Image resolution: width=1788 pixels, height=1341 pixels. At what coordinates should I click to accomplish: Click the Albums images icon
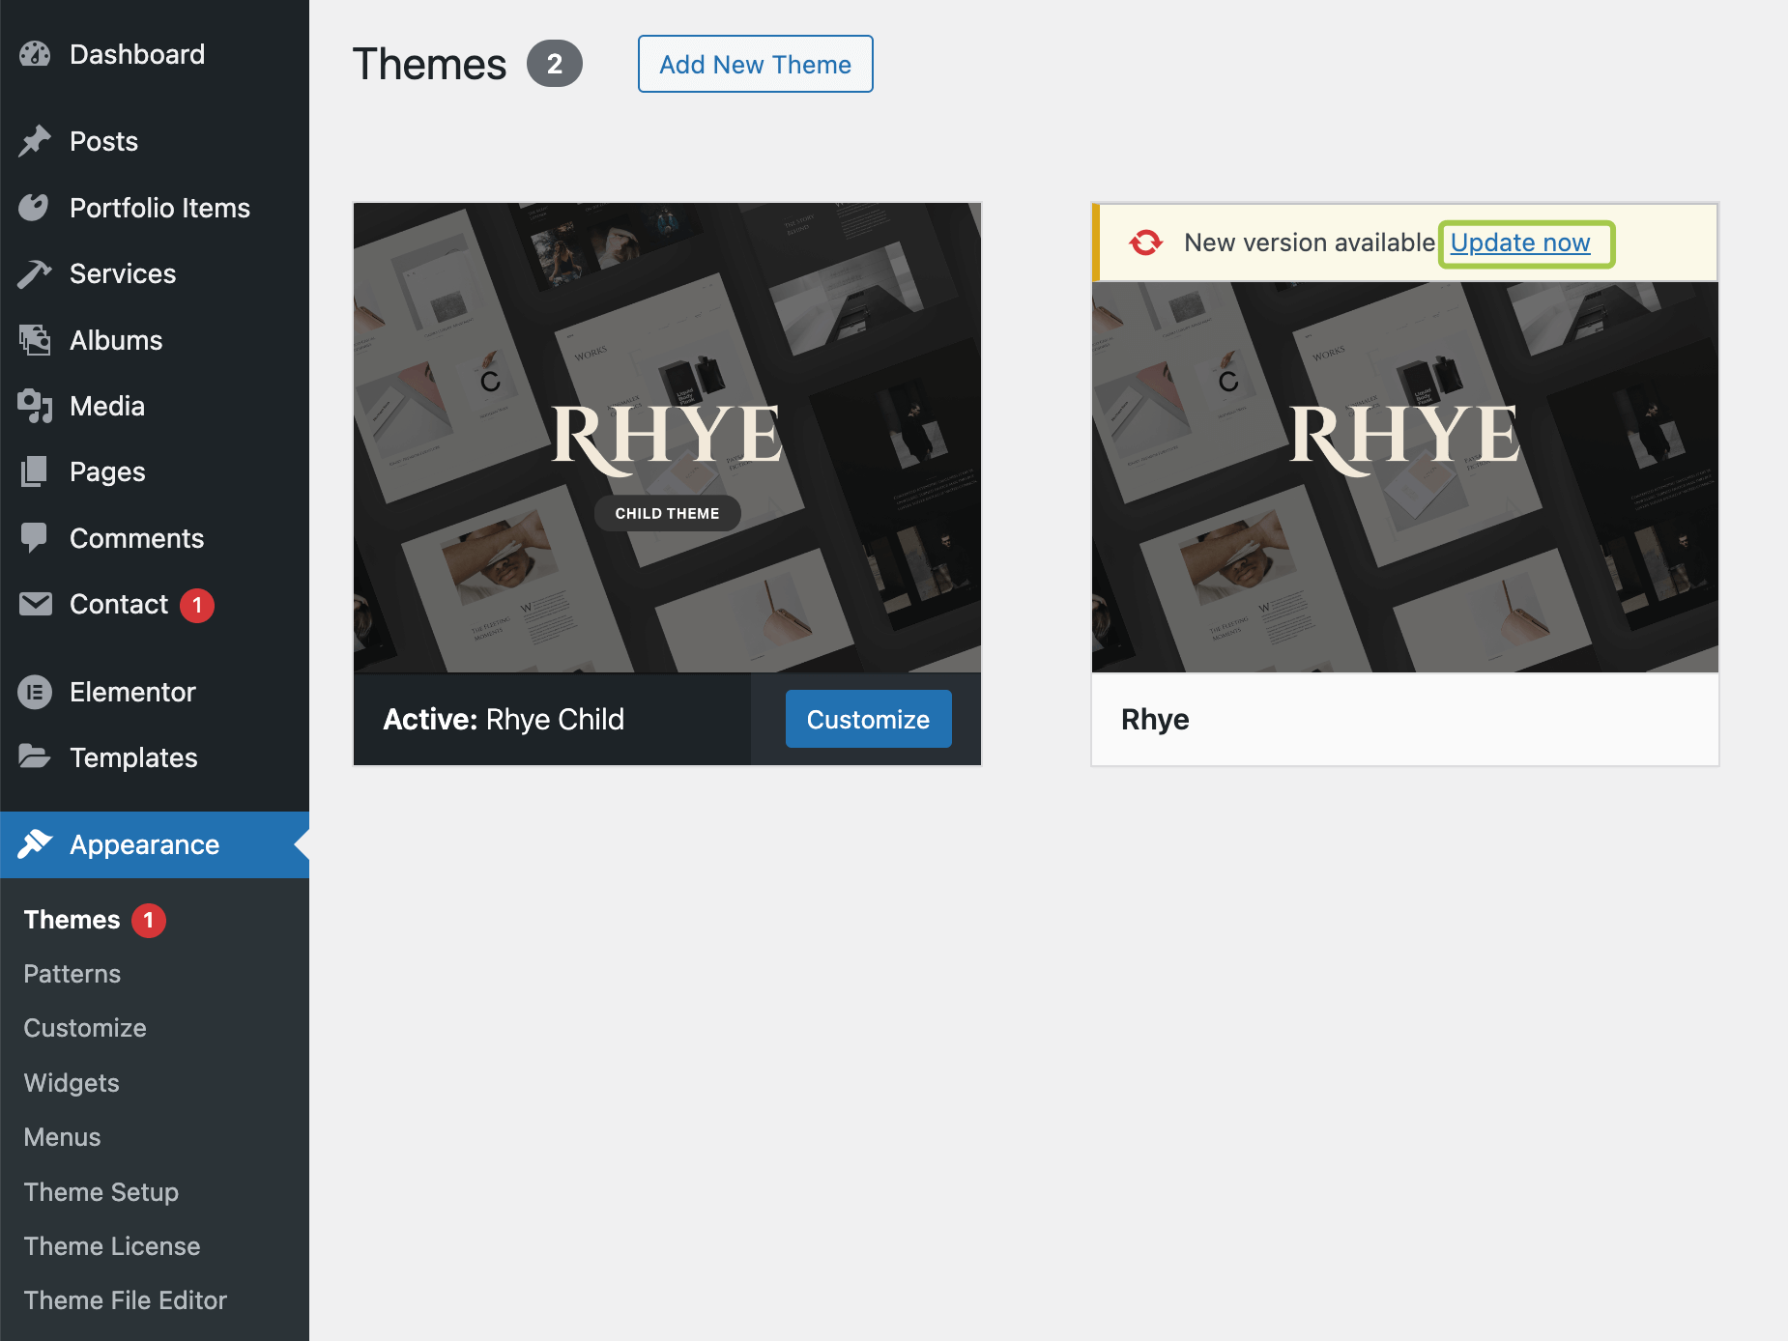[35, 340]
